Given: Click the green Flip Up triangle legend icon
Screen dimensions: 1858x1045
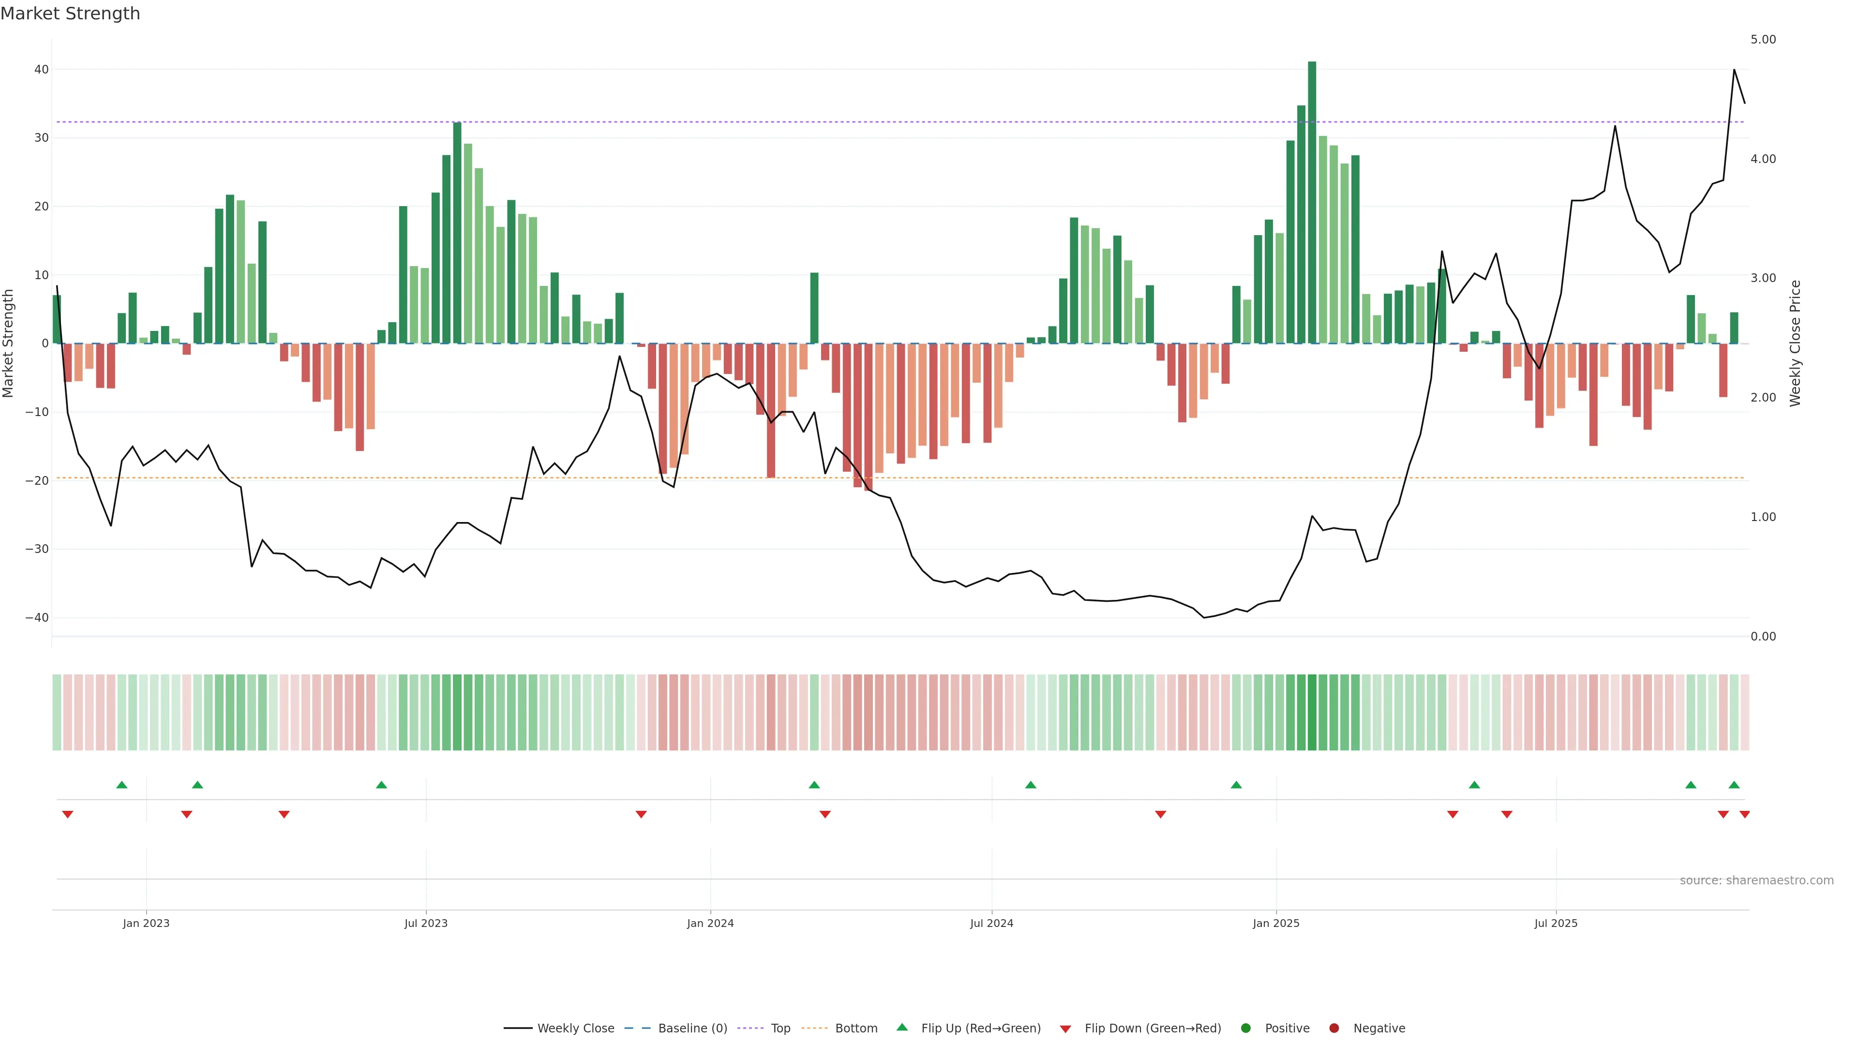Looking at the screenshot, I should 901,1027.
